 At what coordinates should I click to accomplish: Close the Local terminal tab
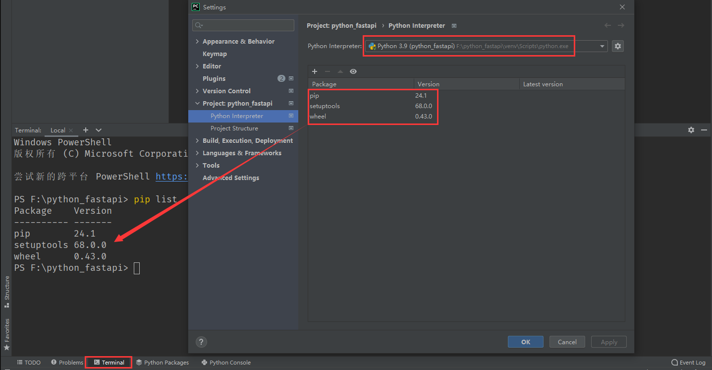pos(71,130)
